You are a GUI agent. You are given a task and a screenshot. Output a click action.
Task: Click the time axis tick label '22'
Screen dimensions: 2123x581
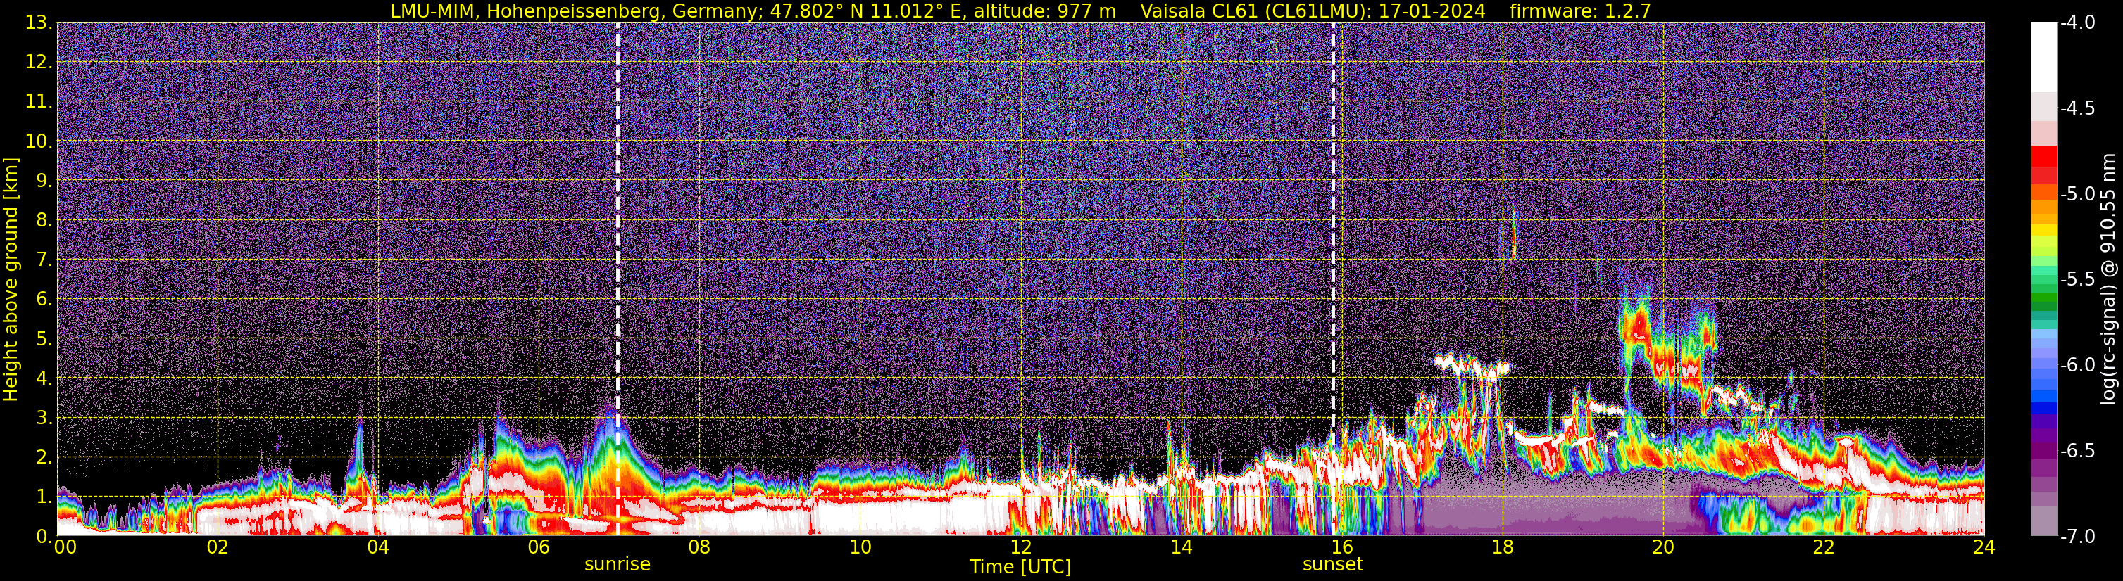point(1824,547)
